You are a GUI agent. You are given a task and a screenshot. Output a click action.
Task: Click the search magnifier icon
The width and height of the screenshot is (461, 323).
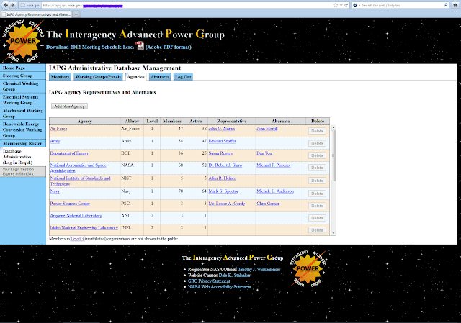coord(445,5)
